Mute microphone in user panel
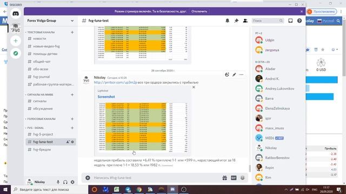346x194 pixels. tap(58, 182)
